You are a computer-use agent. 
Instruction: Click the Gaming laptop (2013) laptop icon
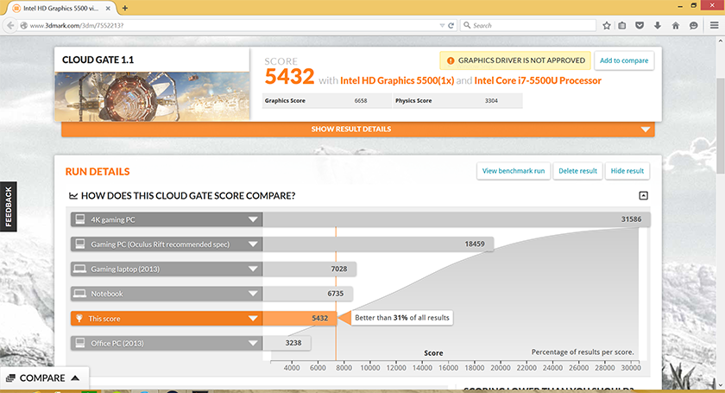point(80,269)
